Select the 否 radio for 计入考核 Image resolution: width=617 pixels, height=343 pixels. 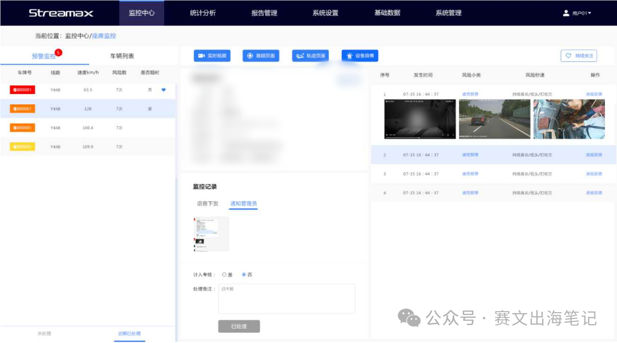click(244, 274)
